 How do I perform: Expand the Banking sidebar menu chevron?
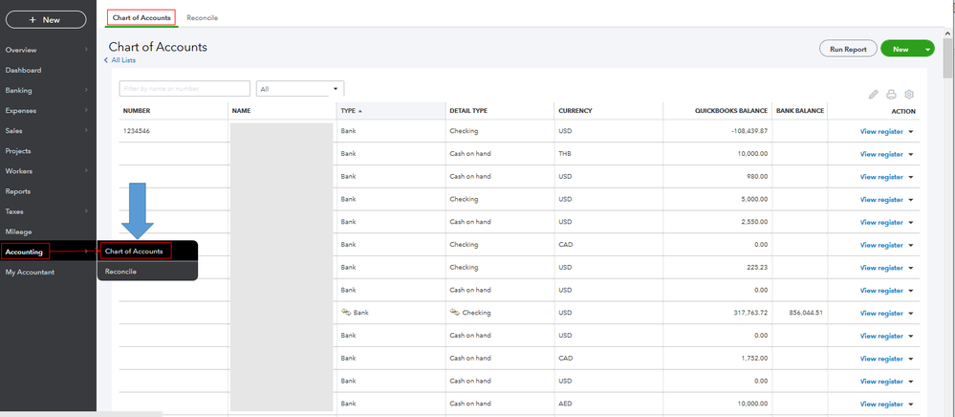(x=86, y=91)
